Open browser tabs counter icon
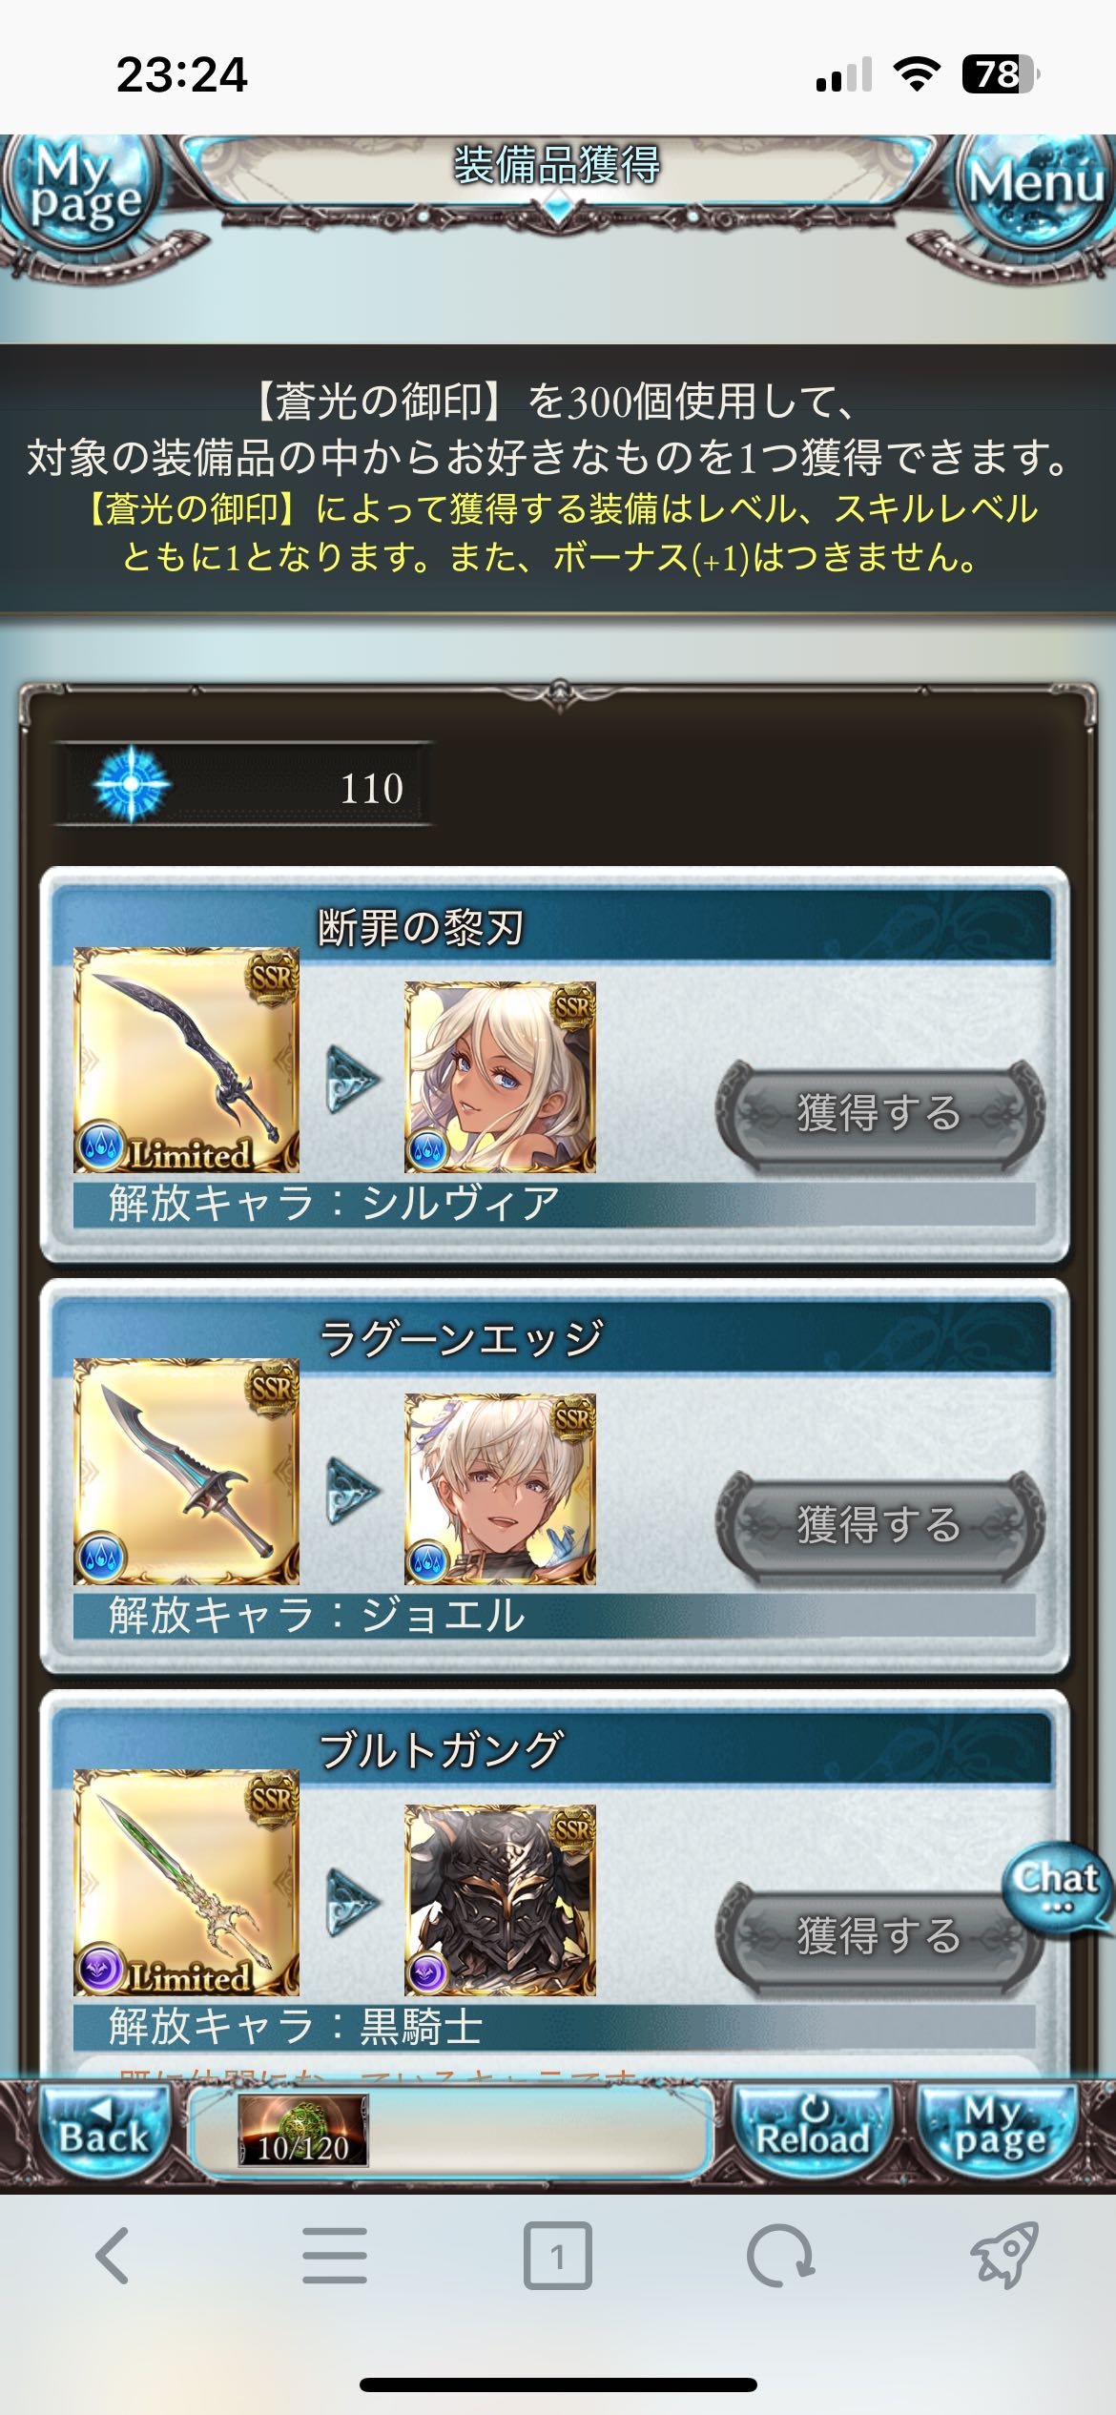This screenshot has width=1116, height=2415. [558, 2256]
